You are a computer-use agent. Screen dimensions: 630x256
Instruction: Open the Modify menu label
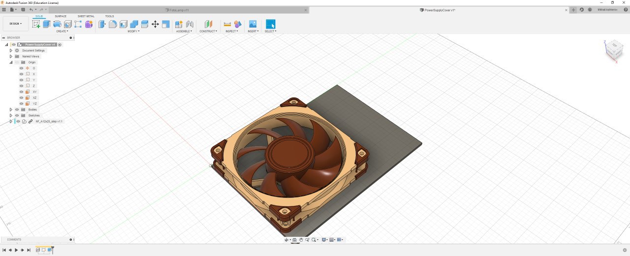tap(133, 31)
